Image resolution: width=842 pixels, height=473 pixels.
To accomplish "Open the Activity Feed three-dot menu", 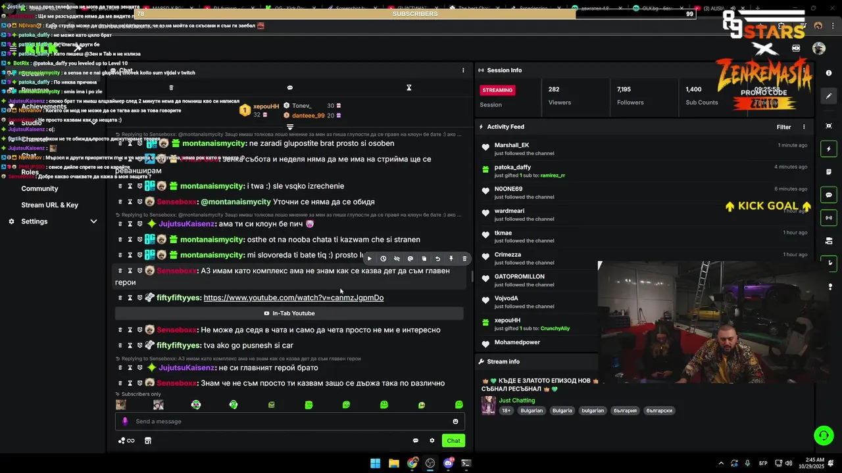I will coord(804,127).
